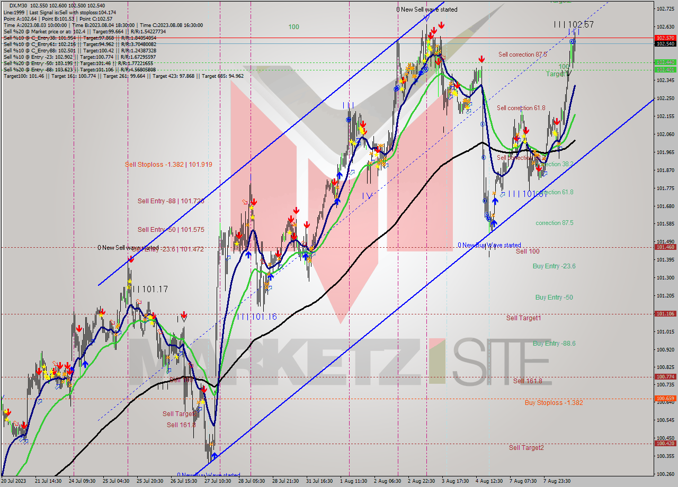Click the '28 Jul 05:30' time label
678x487 pixels.
pyautogui.click(x=252, y=481)
